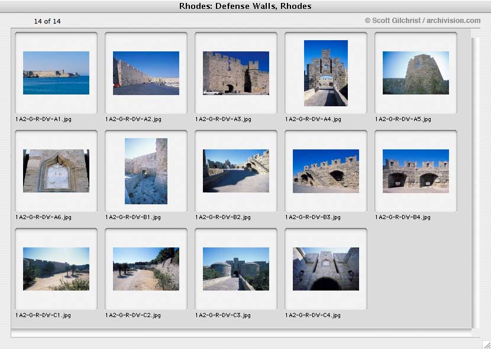Click filename 1A2-G-R-DW-B1.jpg
The image size is (491, 349).
(x=133, y=217)
